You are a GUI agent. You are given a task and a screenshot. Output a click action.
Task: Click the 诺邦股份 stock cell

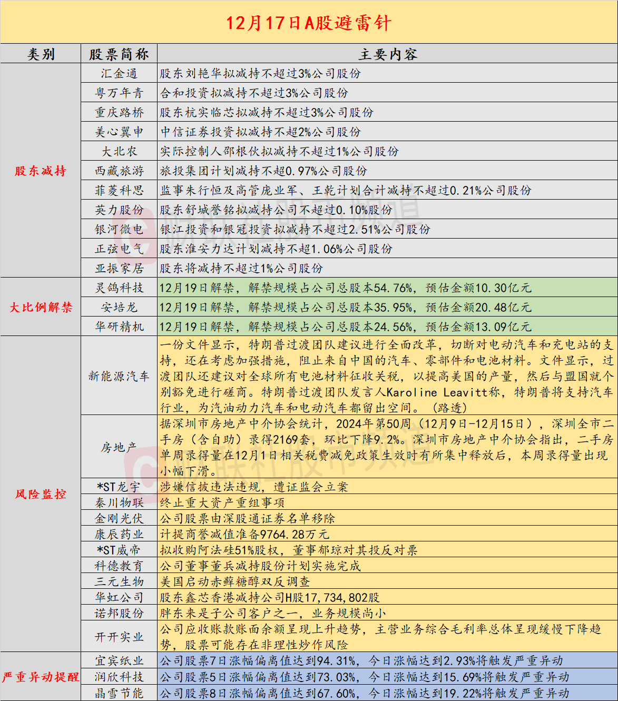pyautogui.click(x=119, y=614)
